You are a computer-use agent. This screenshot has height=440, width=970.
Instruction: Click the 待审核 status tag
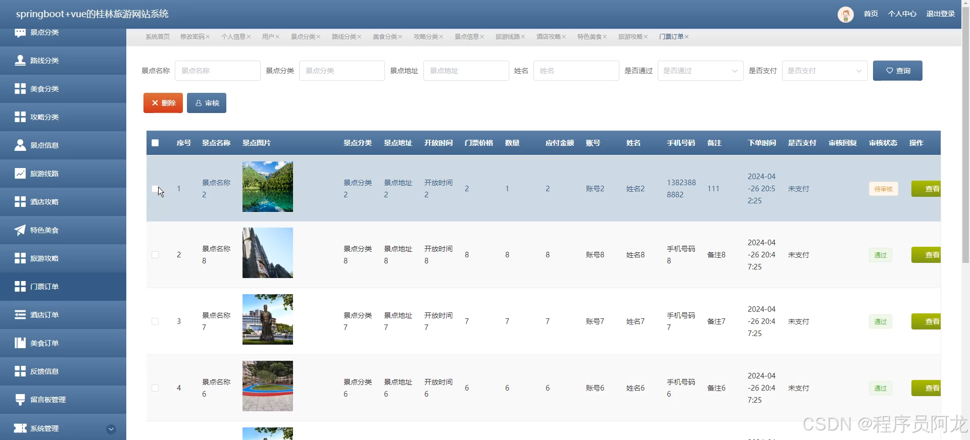click(x=884, y=189)
